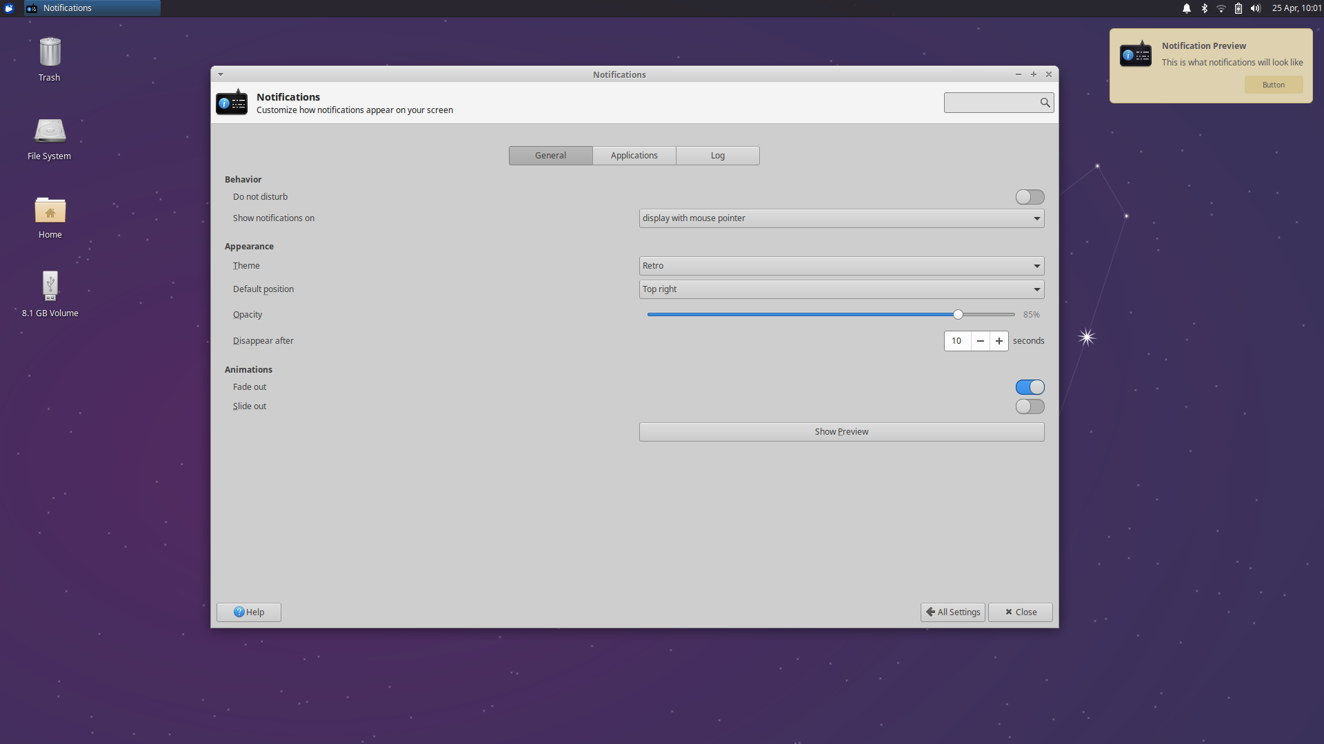Open the Theme dropdown showing Retro
Image resolution: width=1324 pixels, height=744 pixels.
coord(841,266)
